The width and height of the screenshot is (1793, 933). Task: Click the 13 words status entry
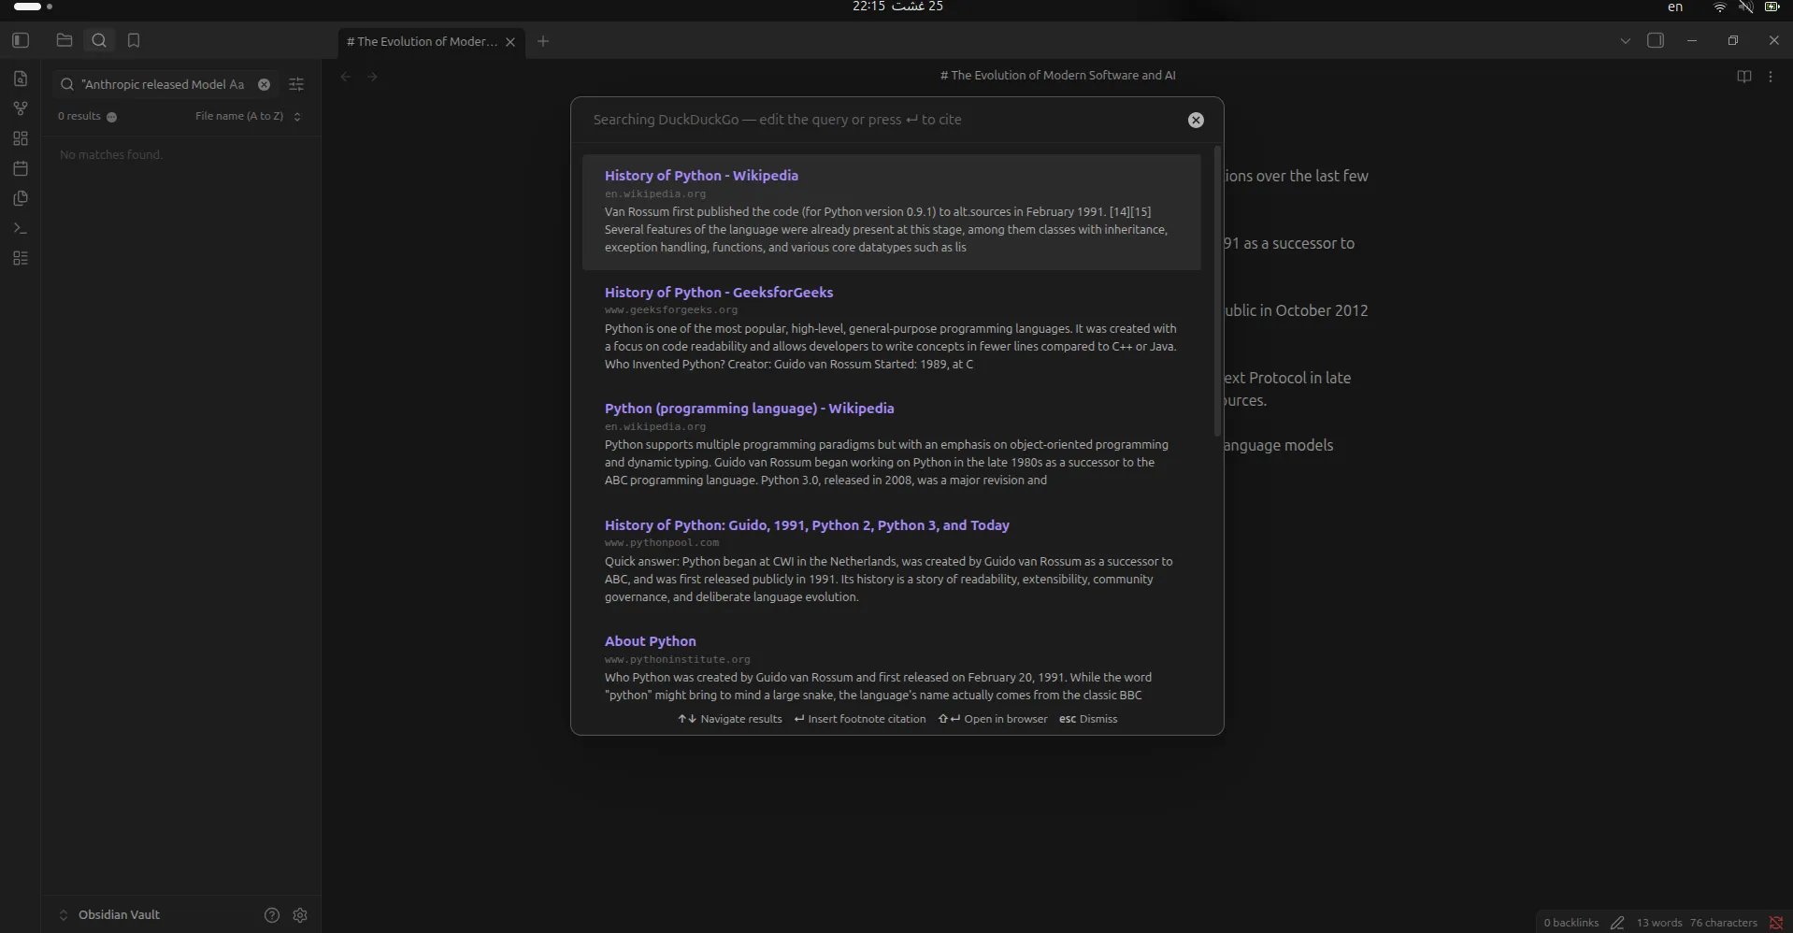pos(1659,923)
